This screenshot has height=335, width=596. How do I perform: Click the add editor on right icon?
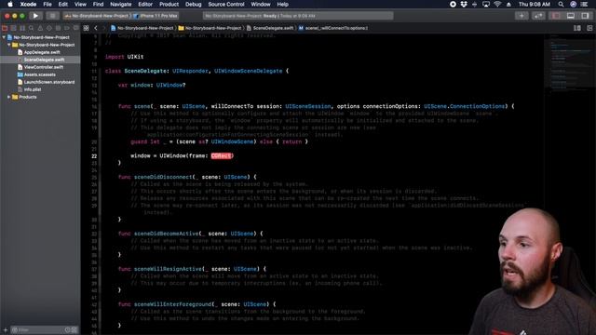(589, 28)
